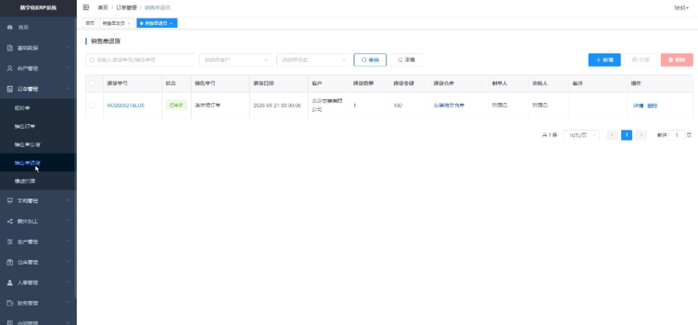Collapse the sidebar with the hamburger icon
Viewport: 698px width, 325px height.
coord(86,8)
